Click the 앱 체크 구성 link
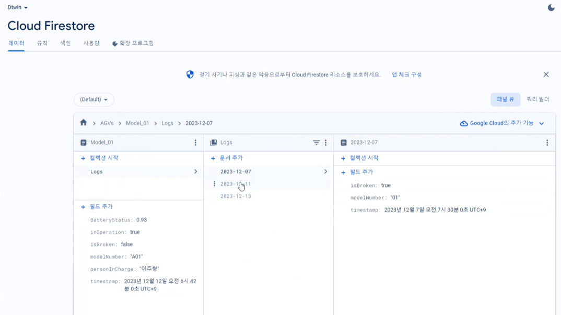 (x=407, y=75)
